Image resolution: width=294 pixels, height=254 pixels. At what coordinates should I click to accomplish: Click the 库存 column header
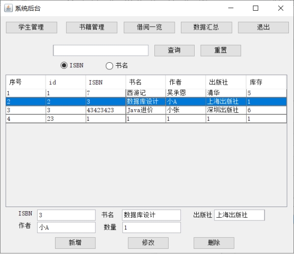click(266, 82)
